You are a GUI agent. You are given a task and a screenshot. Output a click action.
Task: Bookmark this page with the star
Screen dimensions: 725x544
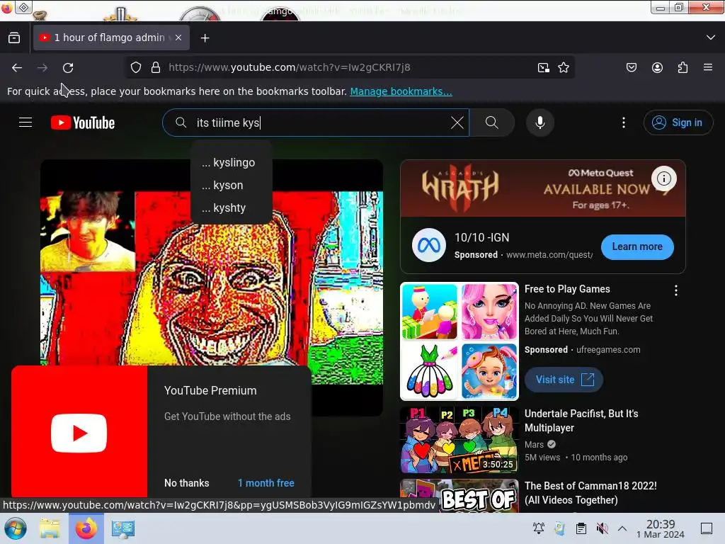tap(563, 67)
